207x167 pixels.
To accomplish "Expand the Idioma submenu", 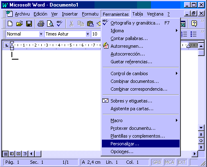I will (x=177, y=31).
